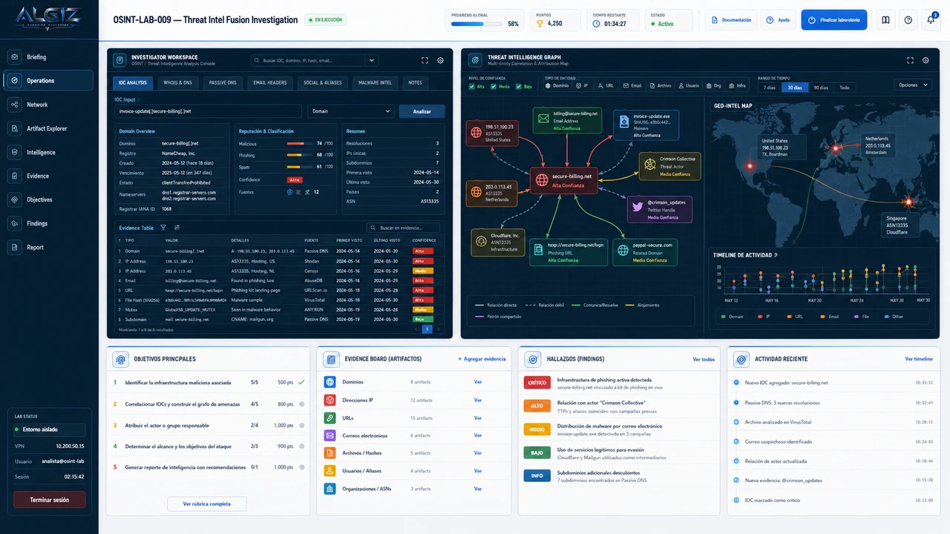This screenshot has width=950, height=534.
Task: Switch to the Passive DNS tab
Action: 223,82
